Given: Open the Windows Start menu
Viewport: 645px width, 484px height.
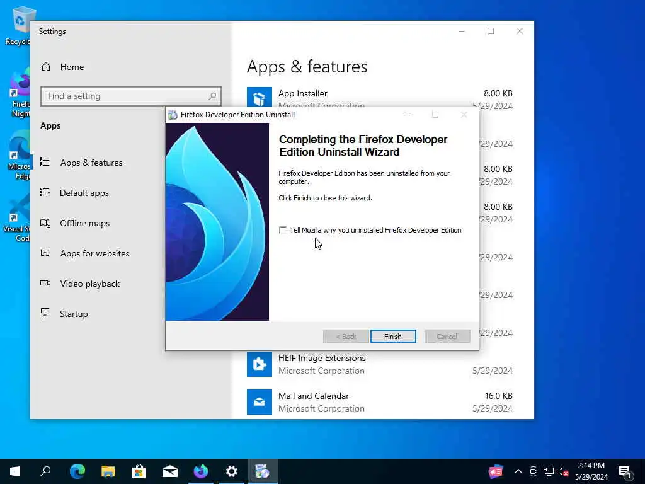Looking at the screenshot, I should tap(15, 471).
